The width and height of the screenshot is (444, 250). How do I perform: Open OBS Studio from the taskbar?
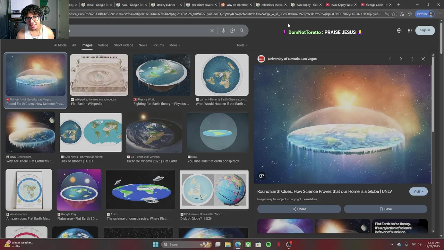pyautogui.click(x=289, y=244)
